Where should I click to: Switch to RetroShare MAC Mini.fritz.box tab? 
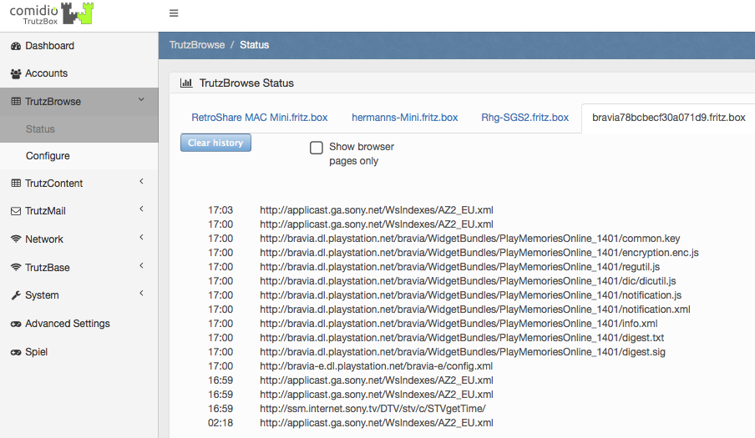tap(260, 118)
